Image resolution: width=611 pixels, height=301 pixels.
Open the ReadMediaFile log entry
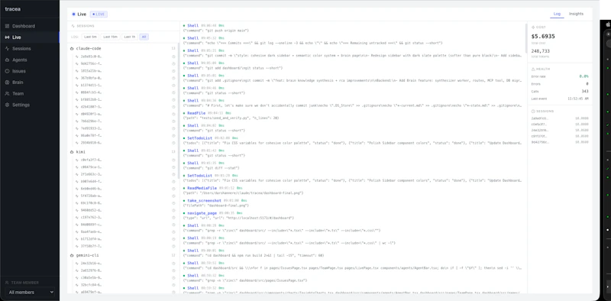[353, 190]
